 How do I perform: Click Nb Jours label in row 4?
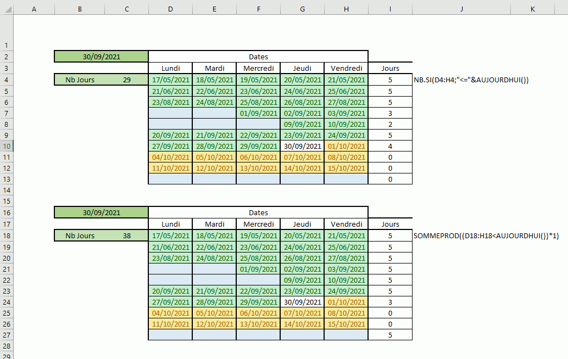click(80, 80)
